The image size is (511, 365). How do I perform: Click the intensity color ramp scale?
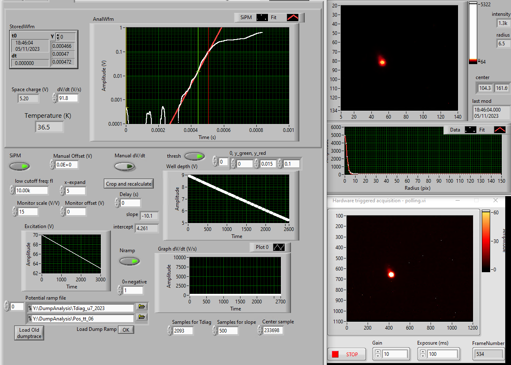(x=473, y=32)
